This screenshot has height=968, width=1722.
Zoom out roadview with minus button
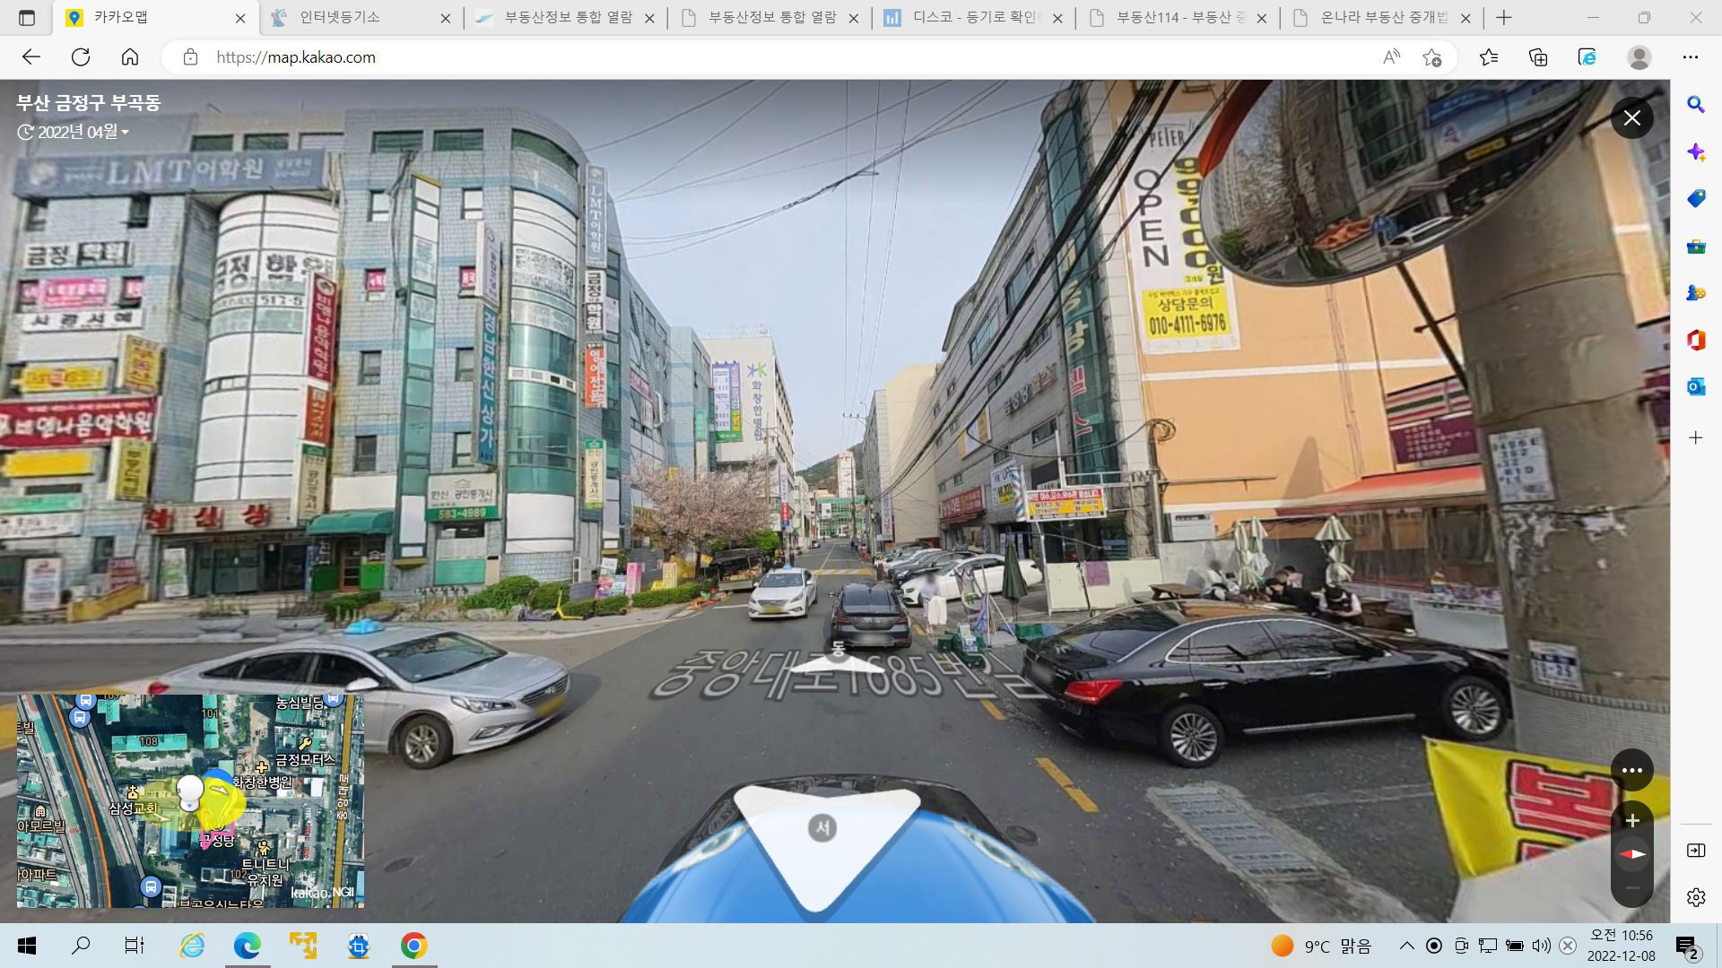[1632, 887]
